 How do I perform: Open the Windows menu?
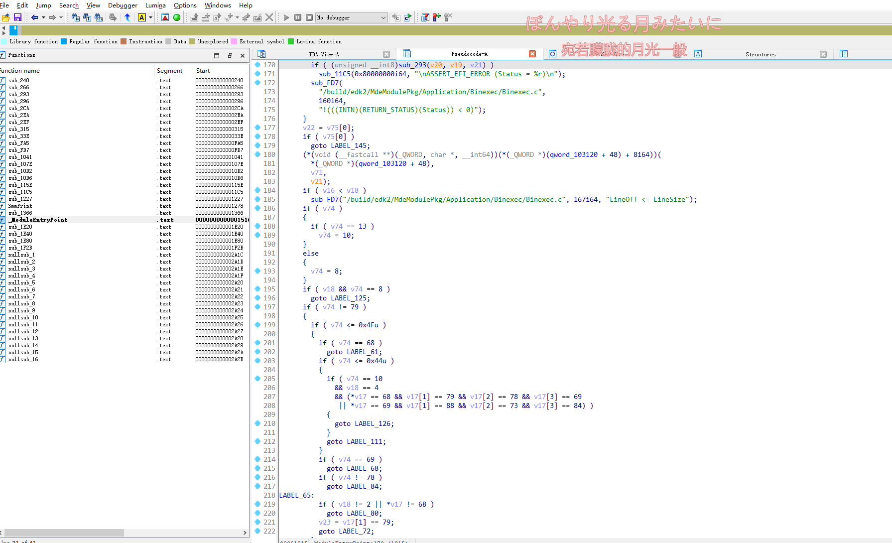pyautogui.click(x=218, y=5)
